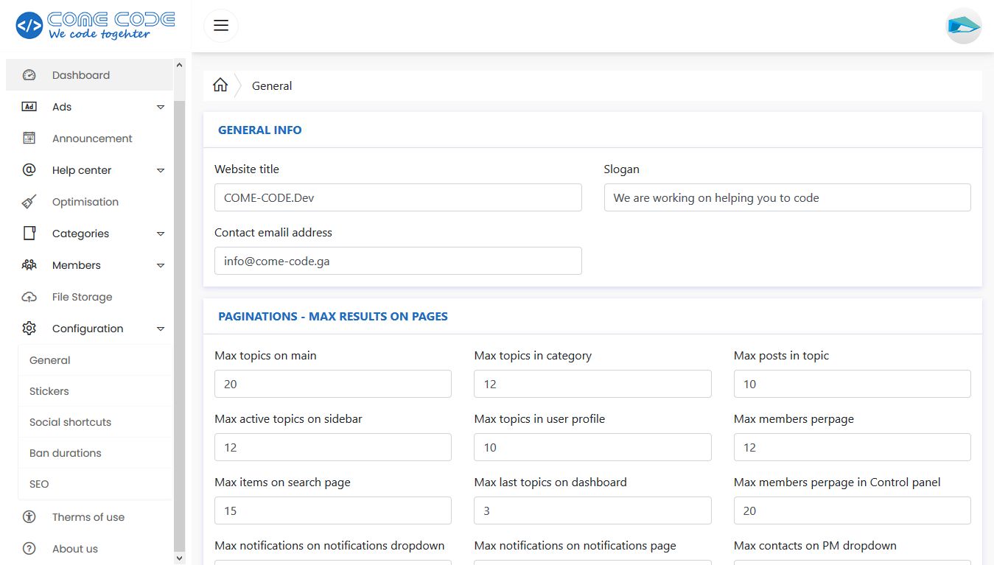Open the user avatar in header
This screenshot has height=565, width=994.
coord(963,26)
